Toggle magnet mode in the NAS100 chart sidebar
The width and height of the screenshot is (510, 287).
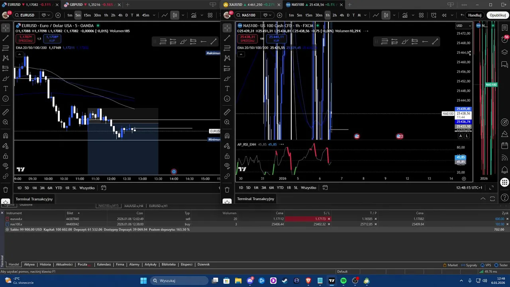coord(227,136)
